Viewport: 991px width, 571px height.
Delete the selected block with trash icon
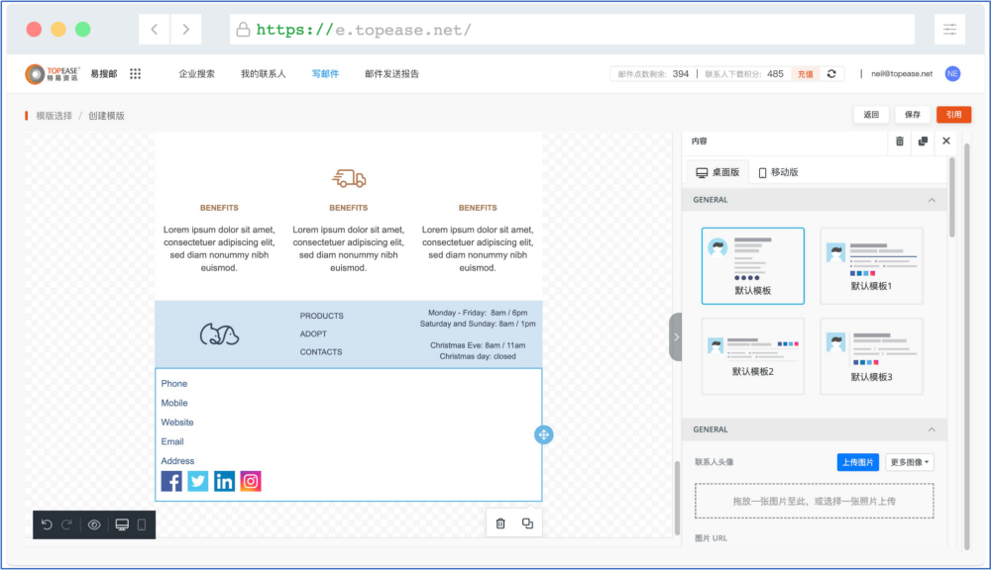500,523
